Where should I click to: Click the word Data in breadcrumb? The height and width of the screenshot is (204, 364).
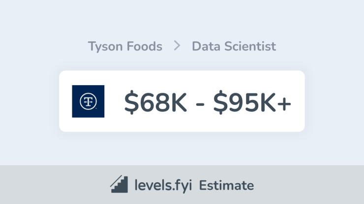206,46
